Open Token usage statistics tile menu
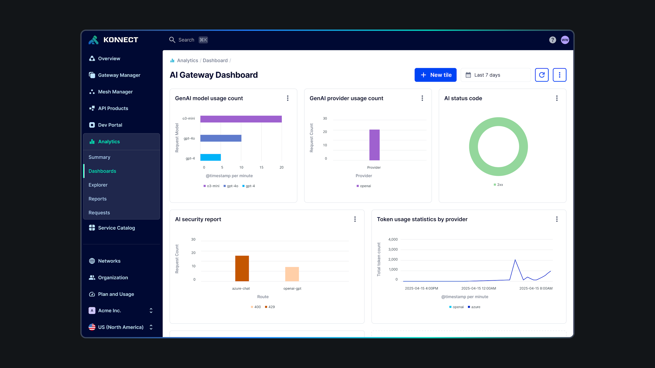This screenshot has width=655, height=368. tap(557, 219)
